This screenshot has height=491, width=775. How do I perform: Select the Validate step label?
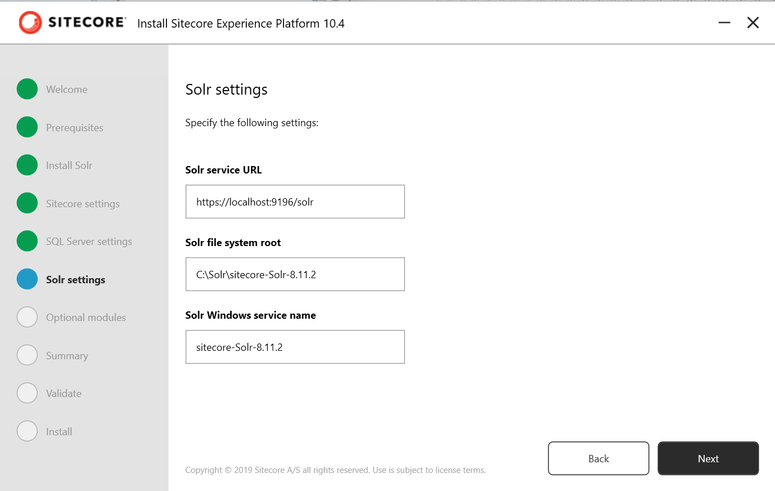click(x=64, y=394)
